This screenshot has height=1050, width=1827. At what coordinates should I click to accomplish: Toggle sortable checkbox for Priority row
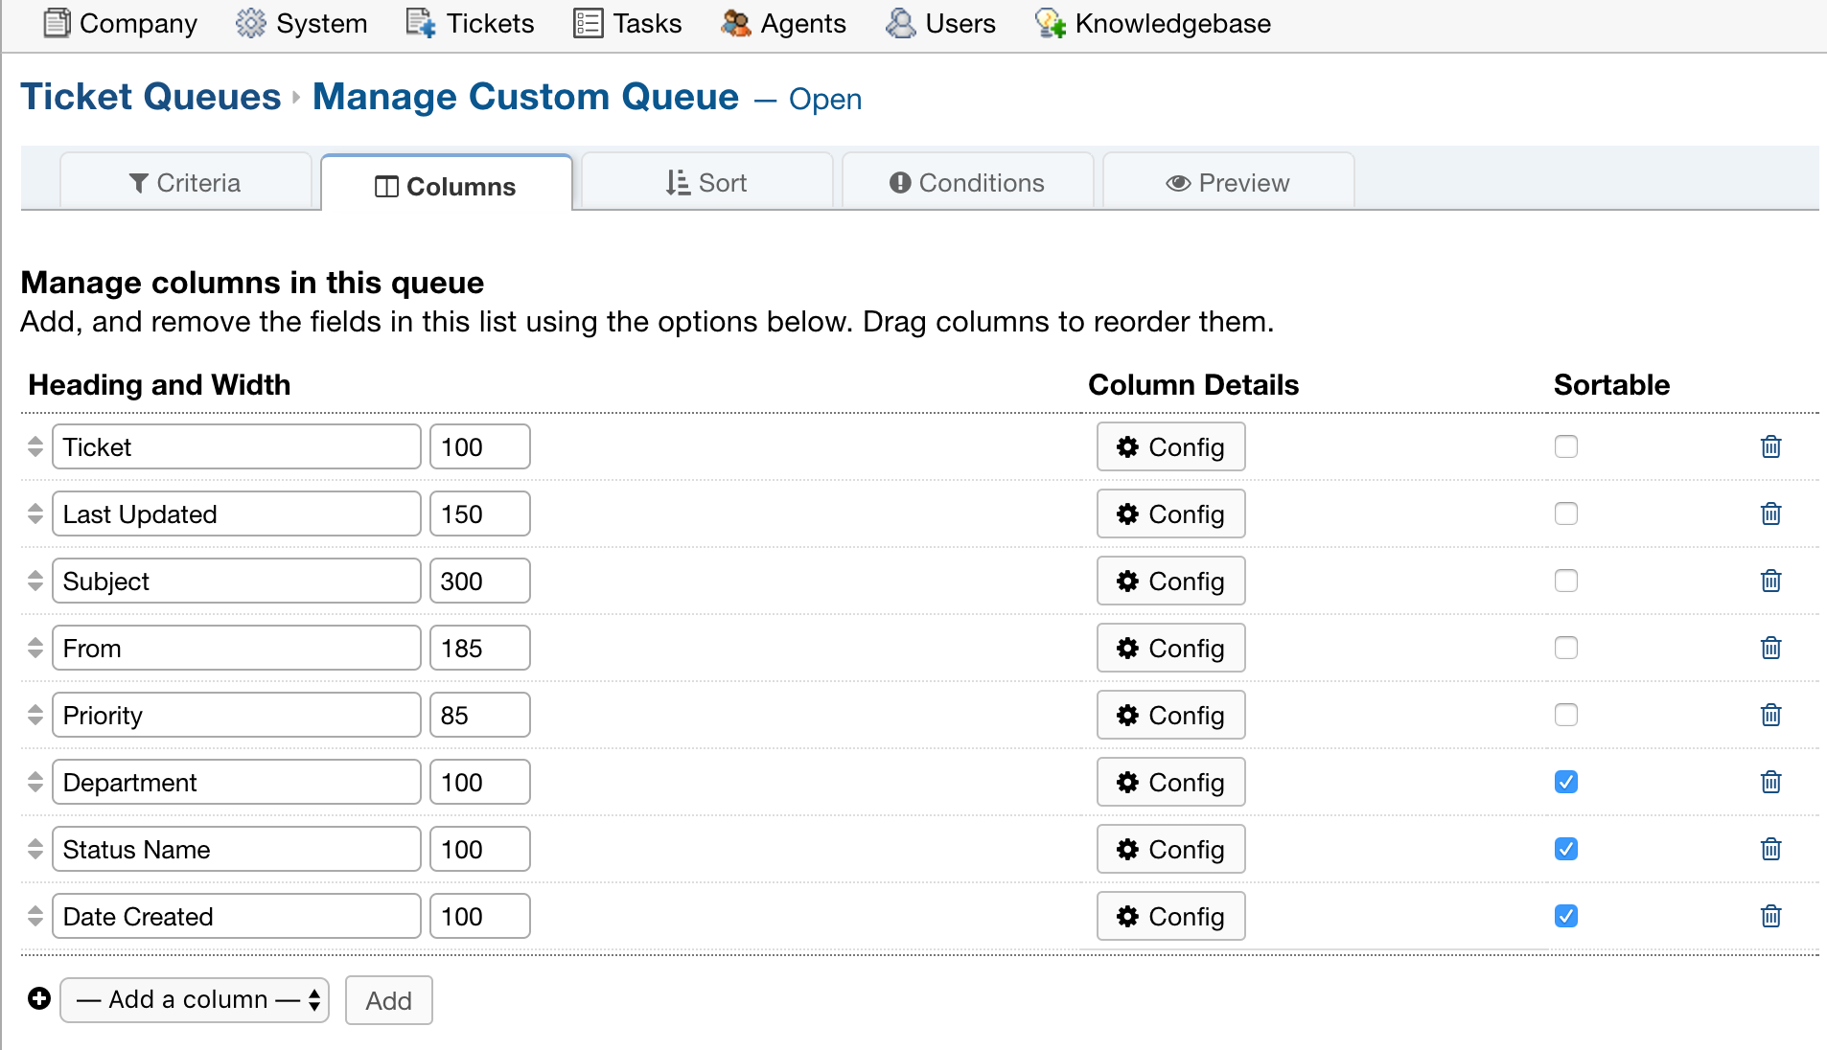[x=1565, y=715]
